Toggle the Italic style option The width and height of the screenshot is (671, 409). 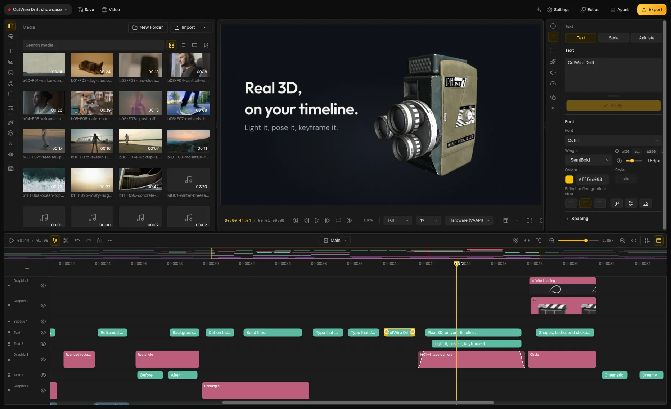point(626,179)
